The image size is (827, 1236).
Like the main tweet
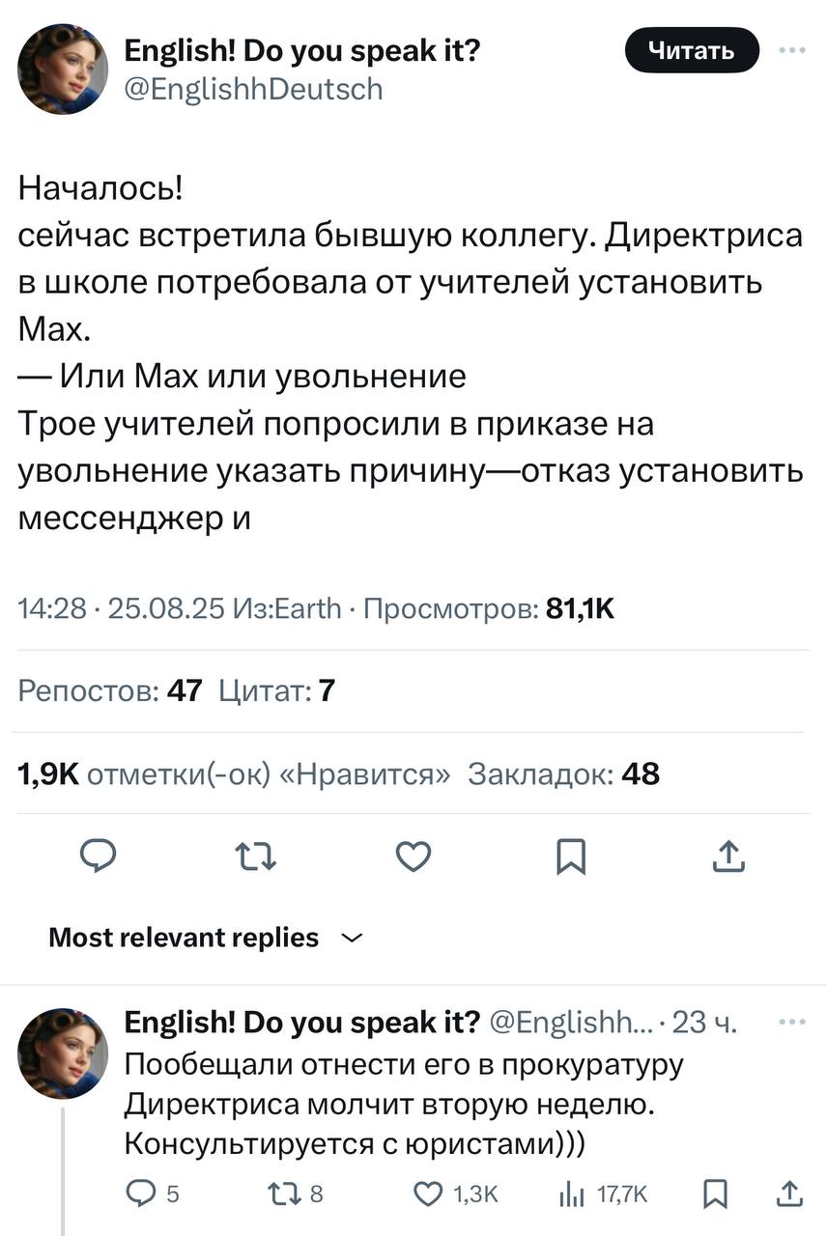pyautogui.click(x=413, y=857)
